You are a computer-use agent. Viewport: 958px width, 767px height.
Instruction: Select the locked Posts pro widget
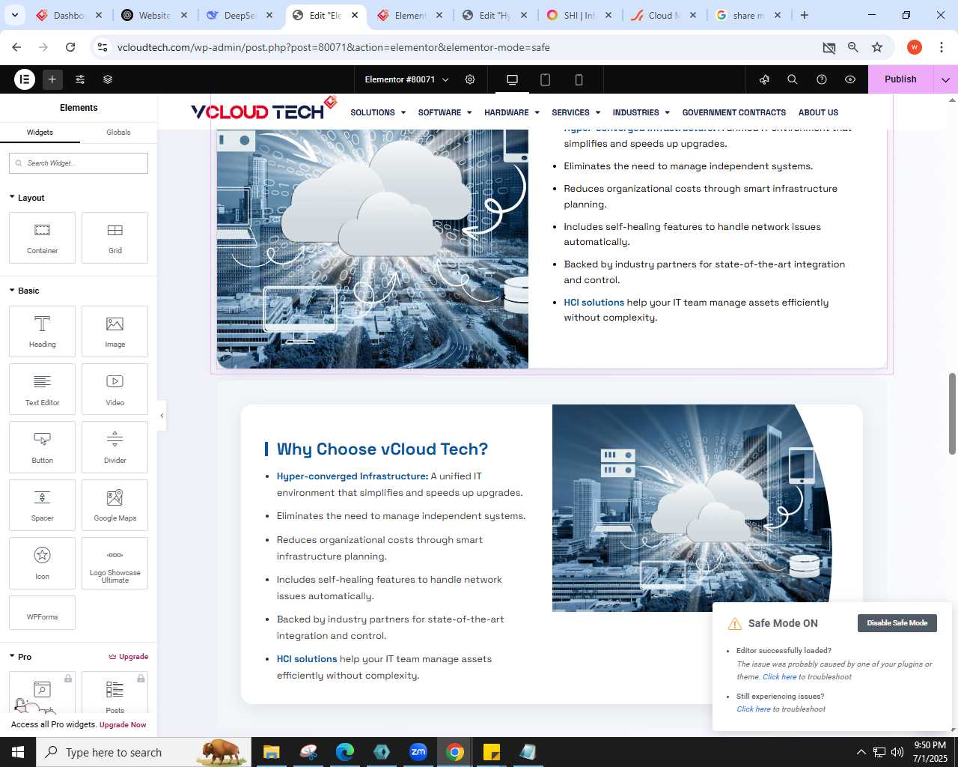[115, 693]
